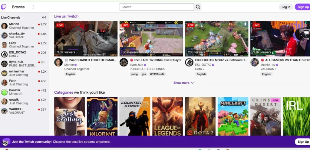Open qoqsik avatar in sidebar
The width and height of the screenshot is (310, 152).
(x=4, y=102)
